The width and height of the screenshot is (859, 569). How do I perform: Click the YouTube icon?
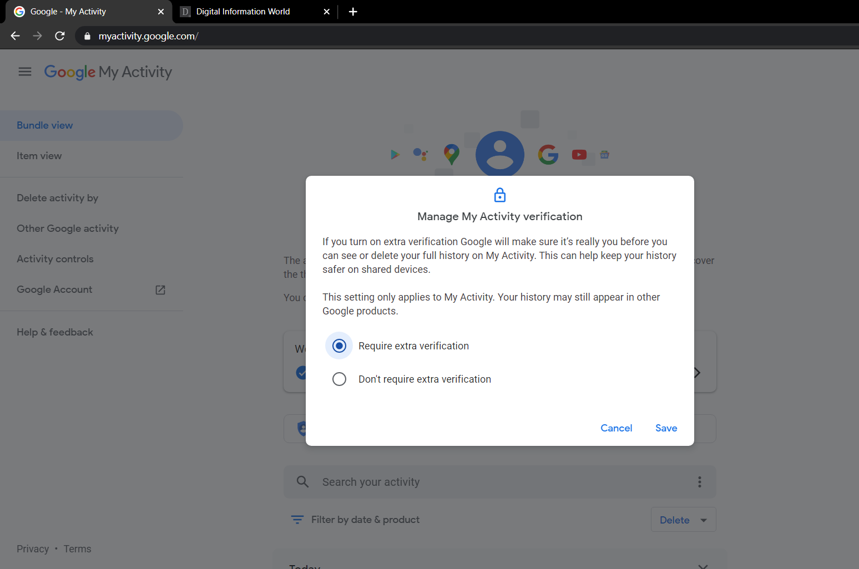click(579, 155)
